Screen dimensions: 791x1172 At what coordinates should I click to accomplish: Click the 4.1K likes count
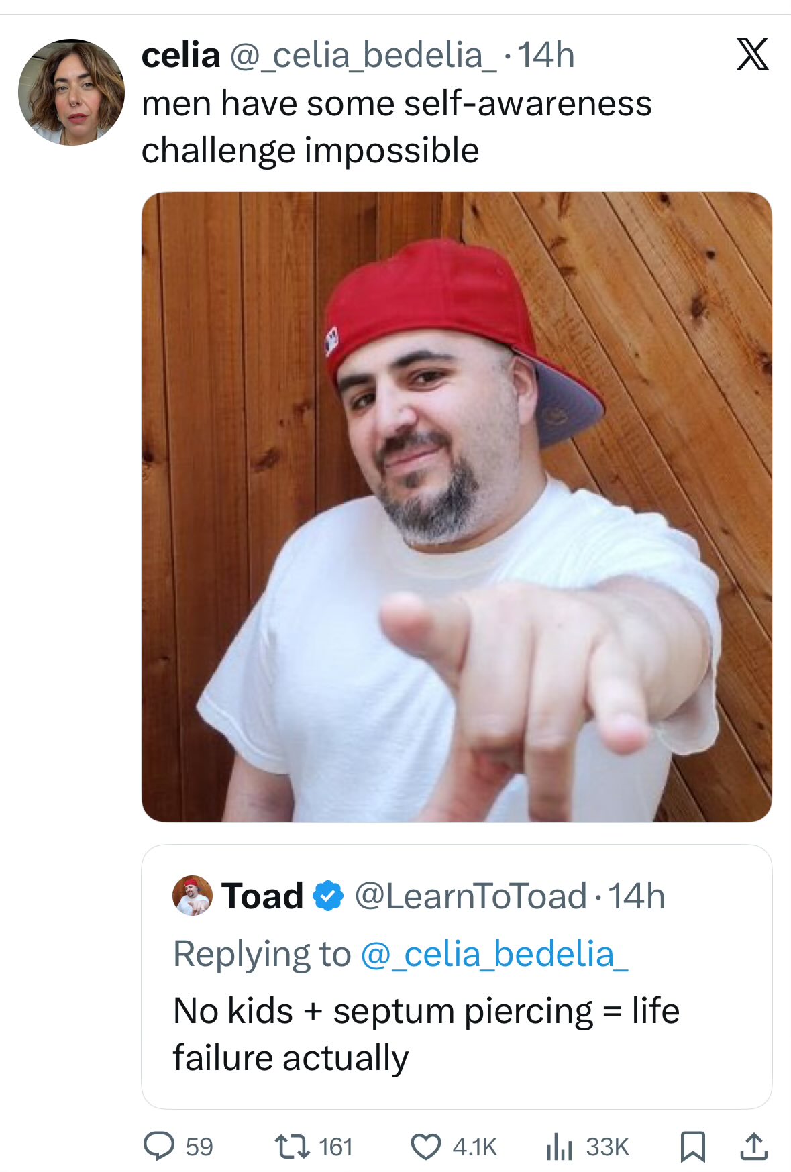(475, 1147)
